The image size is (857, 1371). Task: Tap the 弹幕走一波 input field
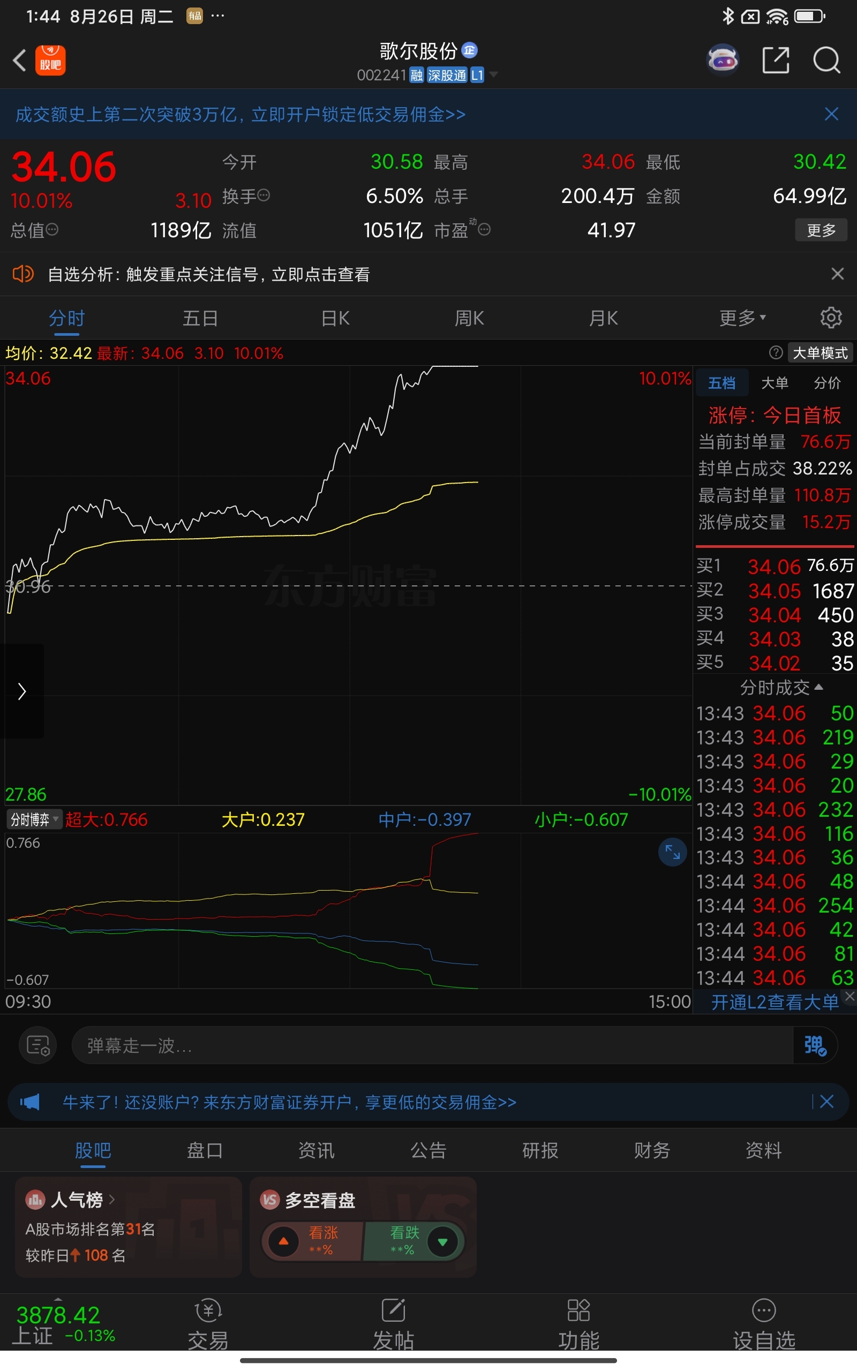[x=432, y=1045]
